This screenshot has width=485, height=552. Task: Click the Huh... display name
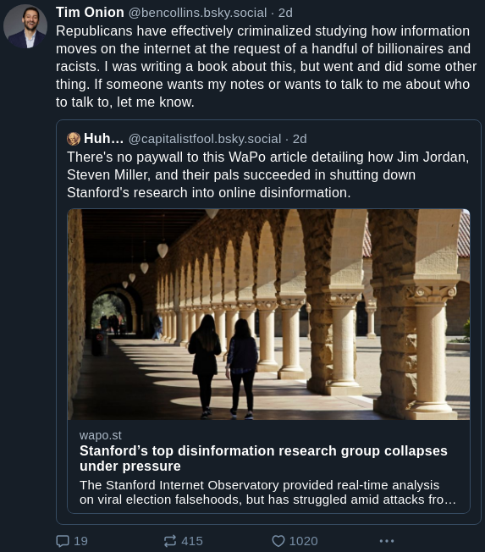[x=104, y=139]
